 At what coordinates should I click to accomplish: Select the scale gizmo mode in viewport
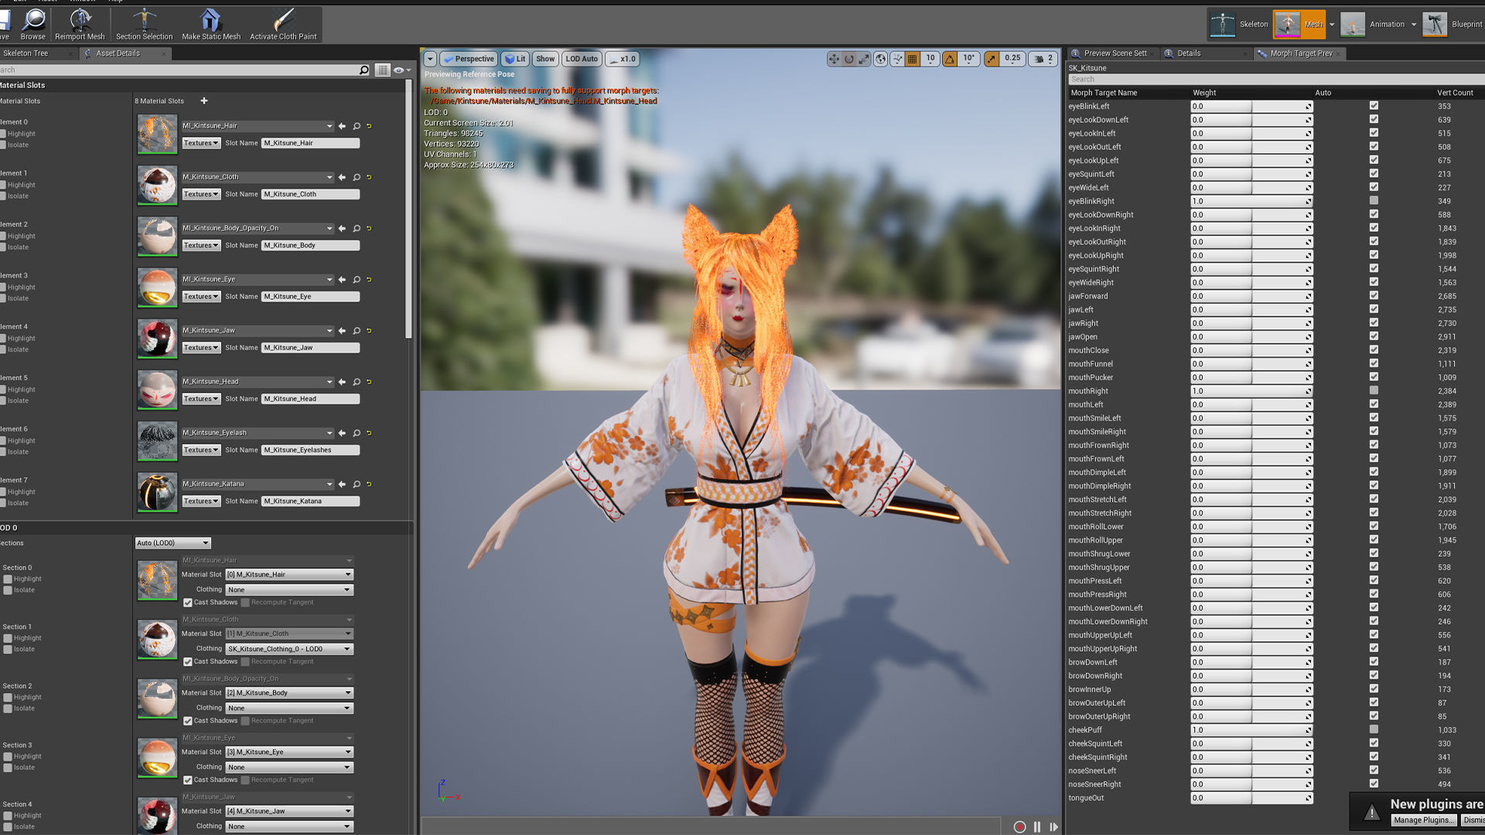(864, 59)
